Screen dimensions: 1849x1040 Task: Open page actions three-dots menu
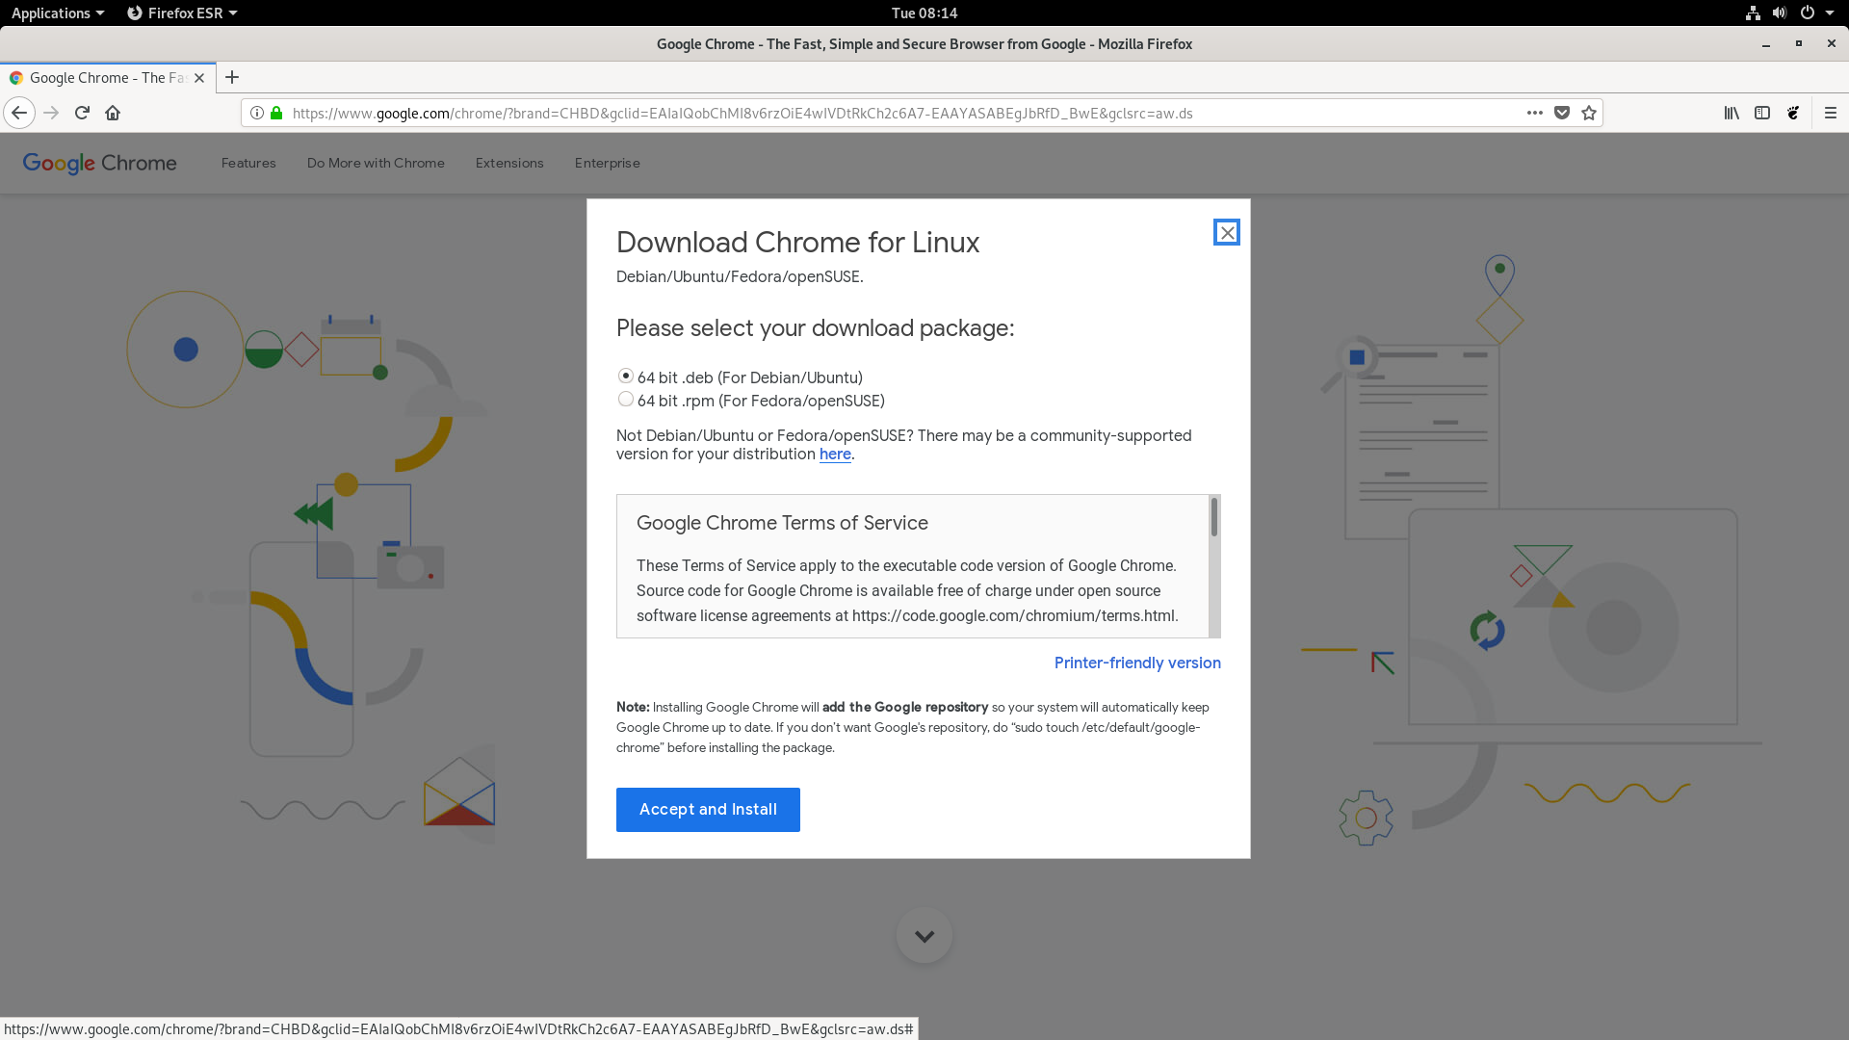pos(1535,113)
